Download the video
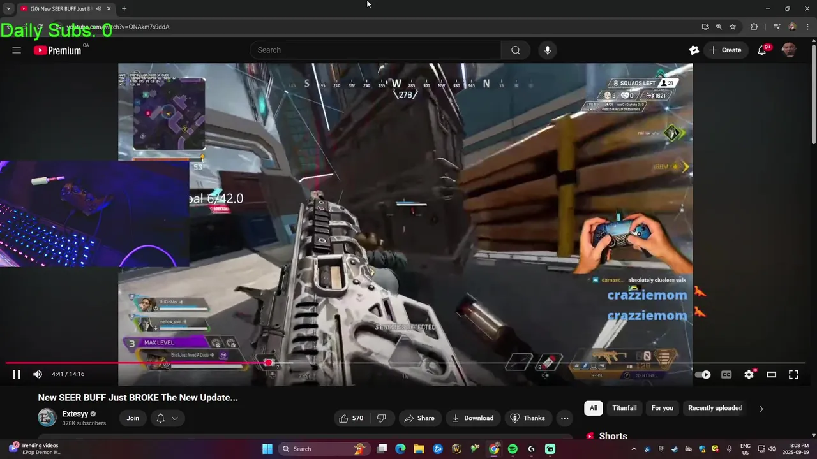Viewport: 817px width, 459px height. click(473, 418)
